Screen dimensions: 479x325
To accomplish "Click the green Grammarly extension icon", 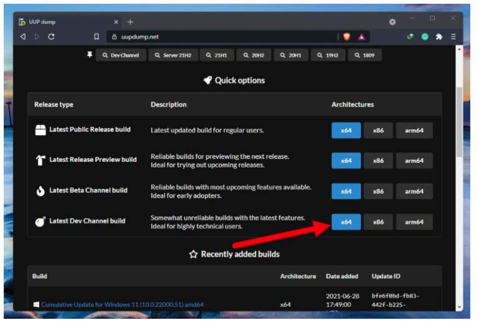I will pos(425,37).
